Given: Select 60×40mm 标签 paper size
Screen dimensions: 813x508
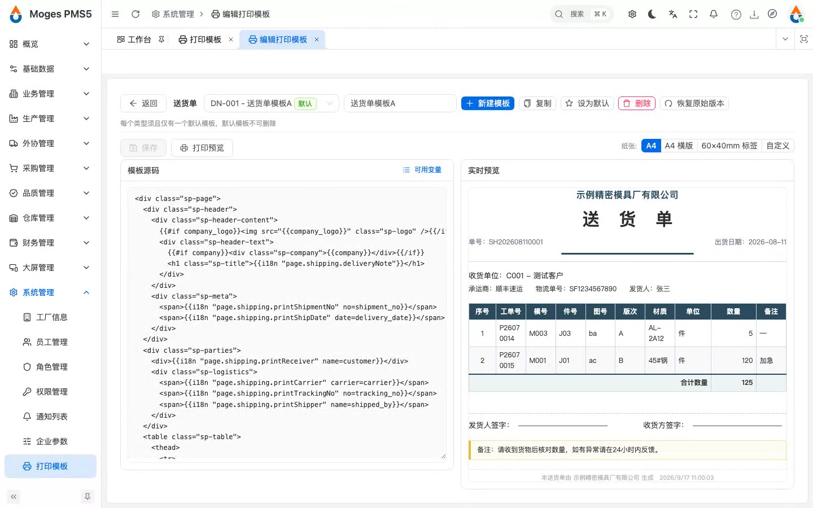Looking at the screenshot, I should [x=729, y=146].
